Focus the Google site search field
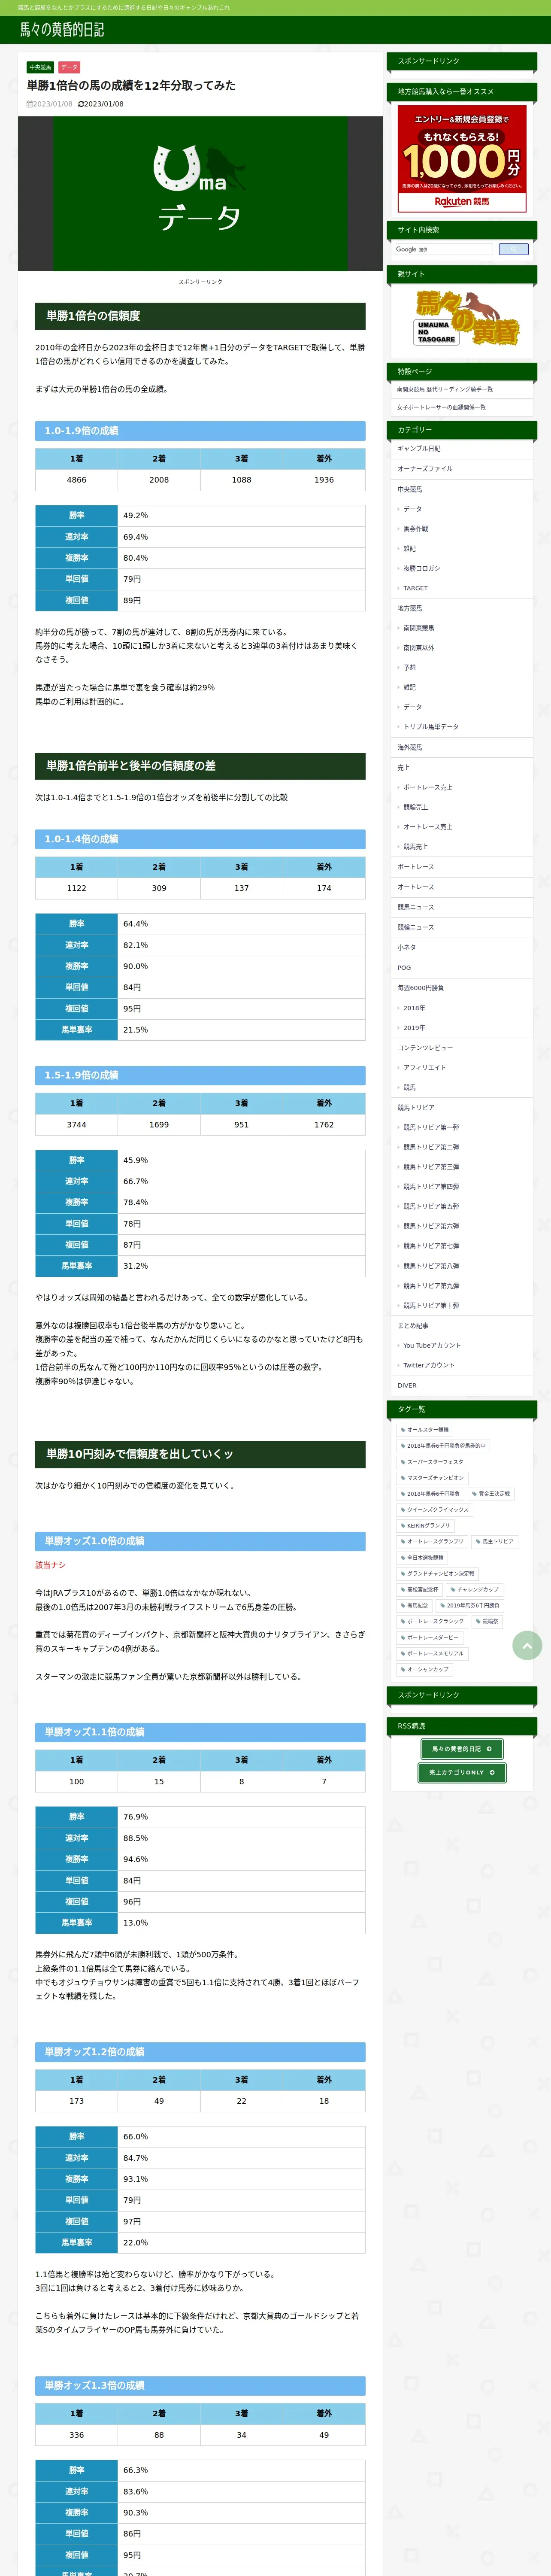Screen dimensions: 551x2576 (x=444, y=249)
